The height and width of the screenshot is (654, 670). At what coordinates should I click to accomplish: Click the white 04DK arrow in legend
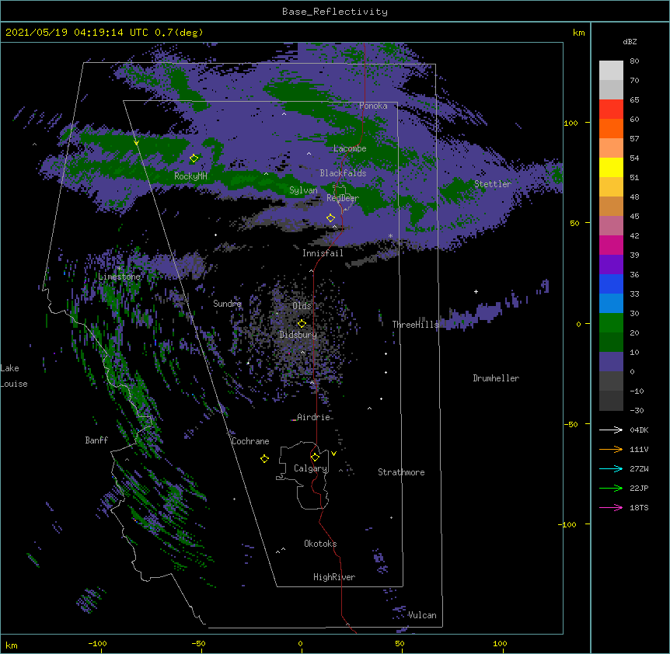coord(611,430)
